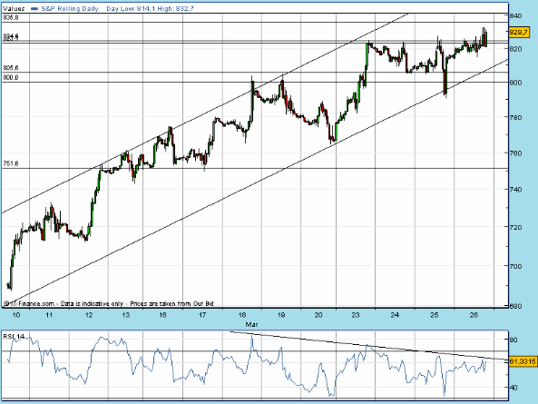Click the yellow 829,7 current price tag
Image resolution: width=538 pixels, height=404 pixels.
[518, 33]
